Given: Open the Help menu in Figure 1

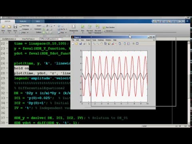Looking at the screenshot, I should pos(115,40).
